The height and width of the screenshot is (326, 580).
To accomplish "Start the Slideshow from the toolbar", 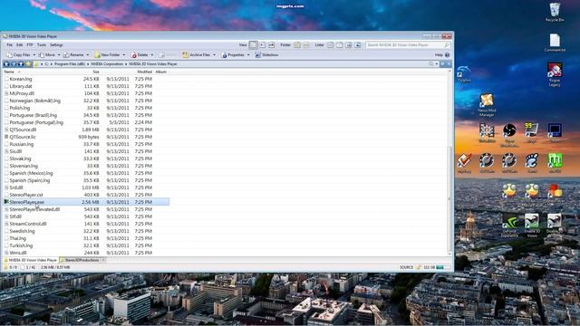I will point(266,54).
